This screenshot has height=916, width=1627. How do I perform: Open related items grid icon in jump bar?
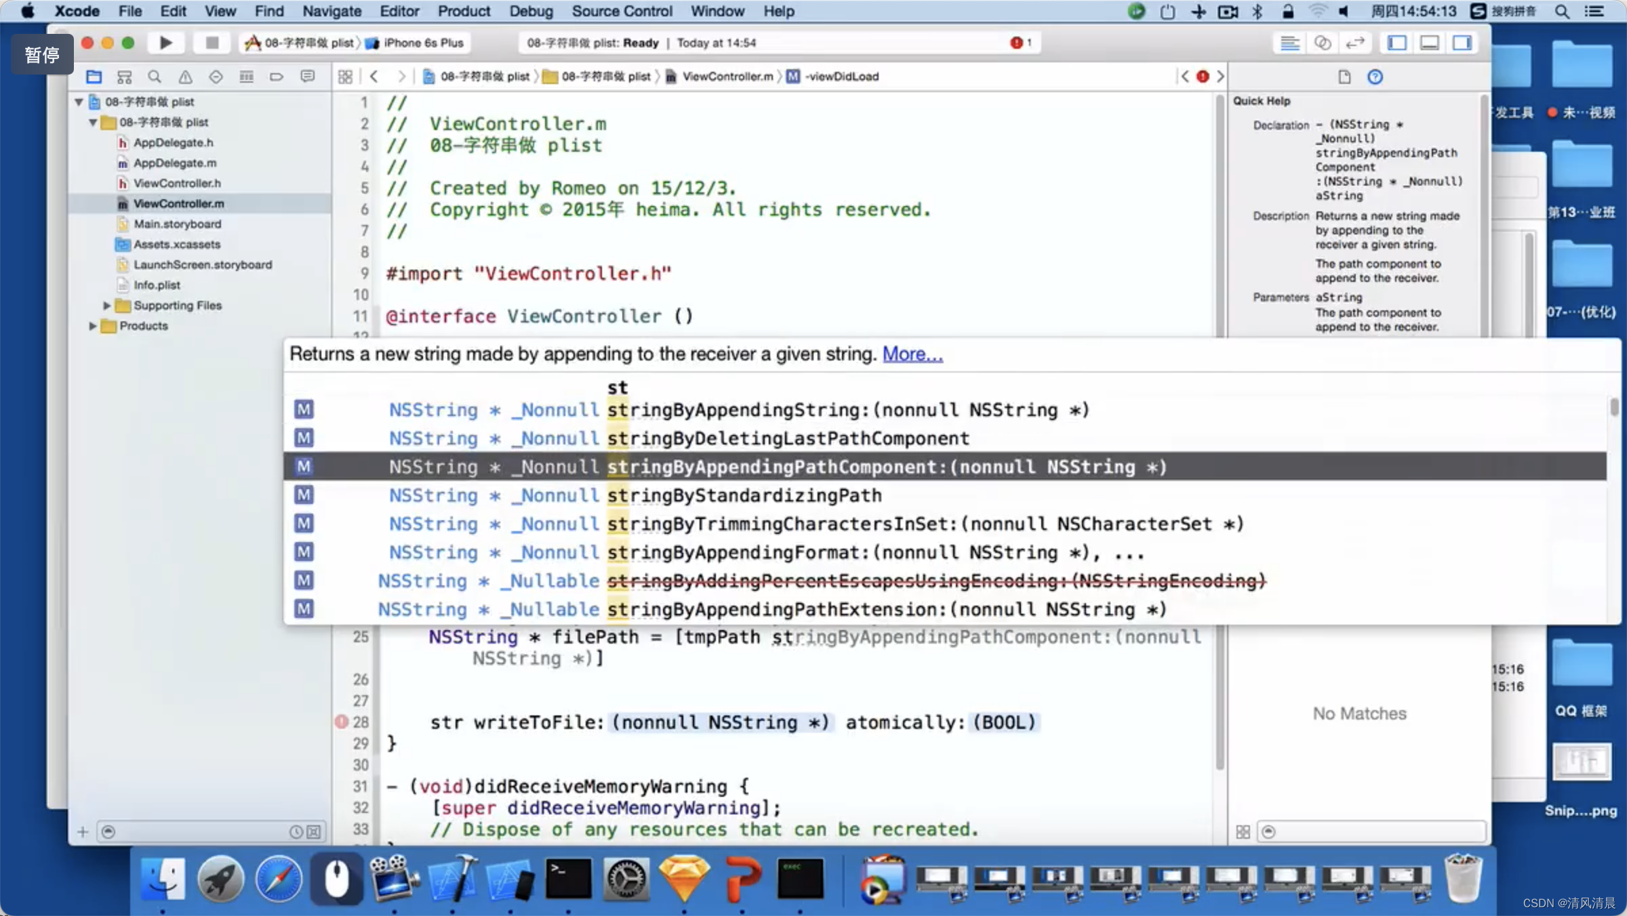coord(345,77)
